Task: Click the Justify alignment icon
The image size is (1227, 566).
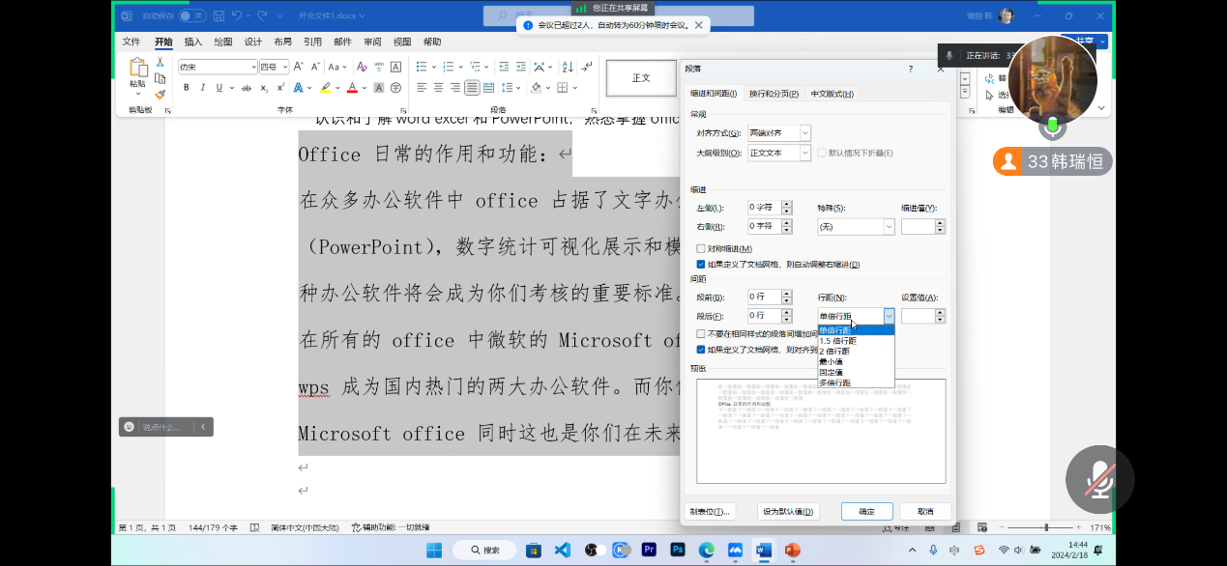Action: tap(472, 88)
